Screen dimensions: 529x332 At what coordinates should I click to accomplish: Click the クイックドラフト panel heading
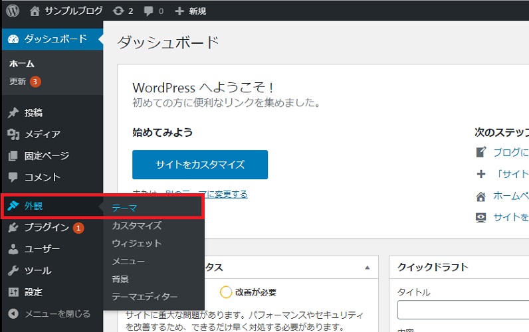click(433, 268)
